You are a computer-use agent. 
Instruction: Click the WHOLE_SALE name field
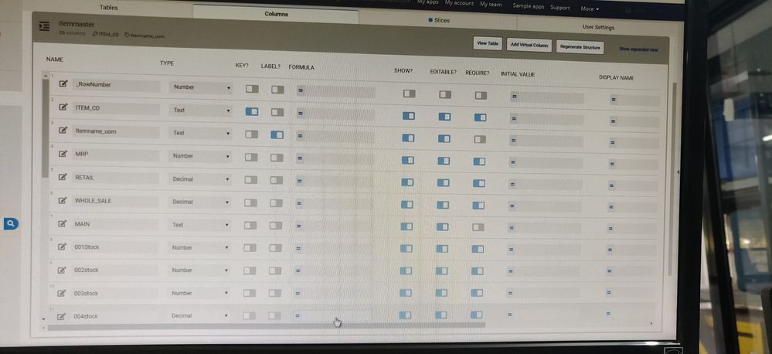114,201
